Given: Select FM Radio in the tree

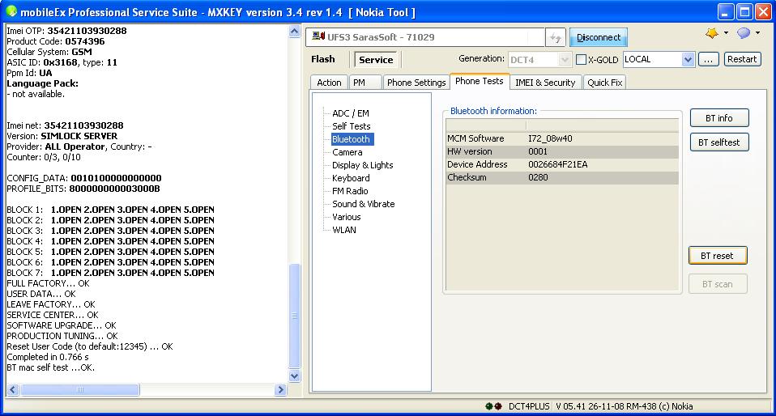Looking at the screenshot, I should 351,190.
